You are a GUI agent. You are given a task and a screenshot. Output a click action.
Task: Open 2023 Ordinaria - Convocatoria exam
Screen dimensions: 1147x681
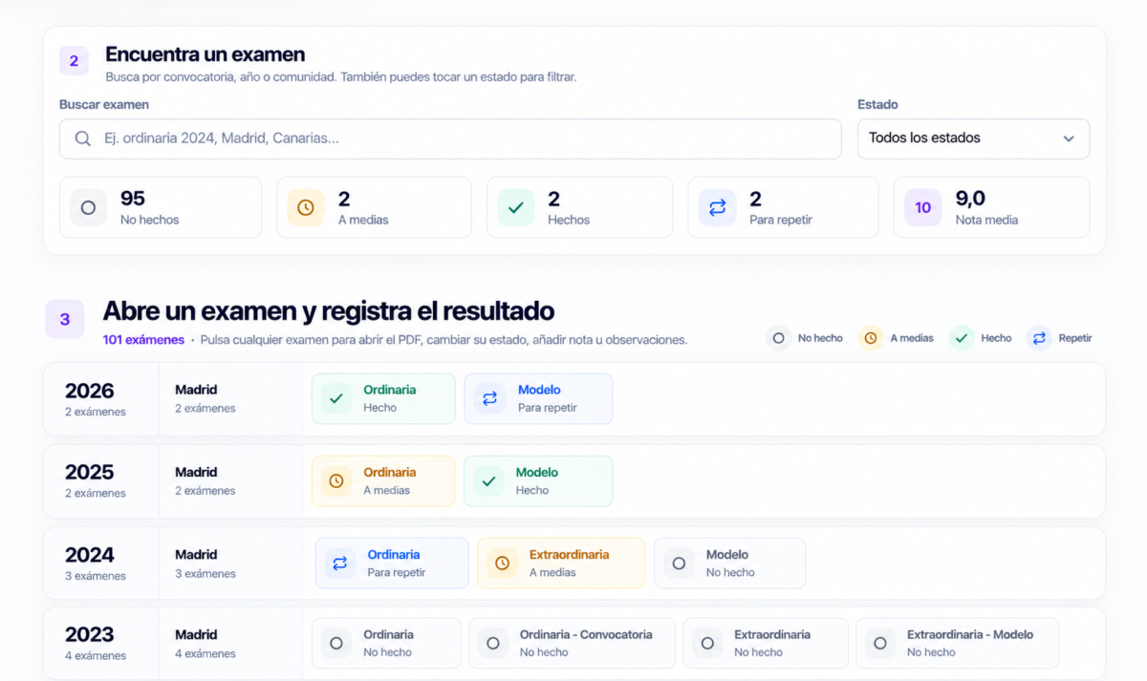573,644
